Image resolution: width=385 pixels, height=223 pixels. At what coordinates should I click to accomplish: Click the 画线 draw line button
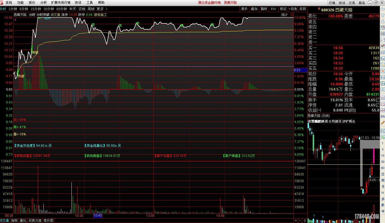click(264, 9)
